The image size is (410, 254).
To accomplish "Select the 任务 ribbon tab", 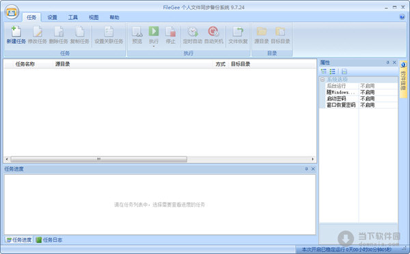I will point(31,18).
